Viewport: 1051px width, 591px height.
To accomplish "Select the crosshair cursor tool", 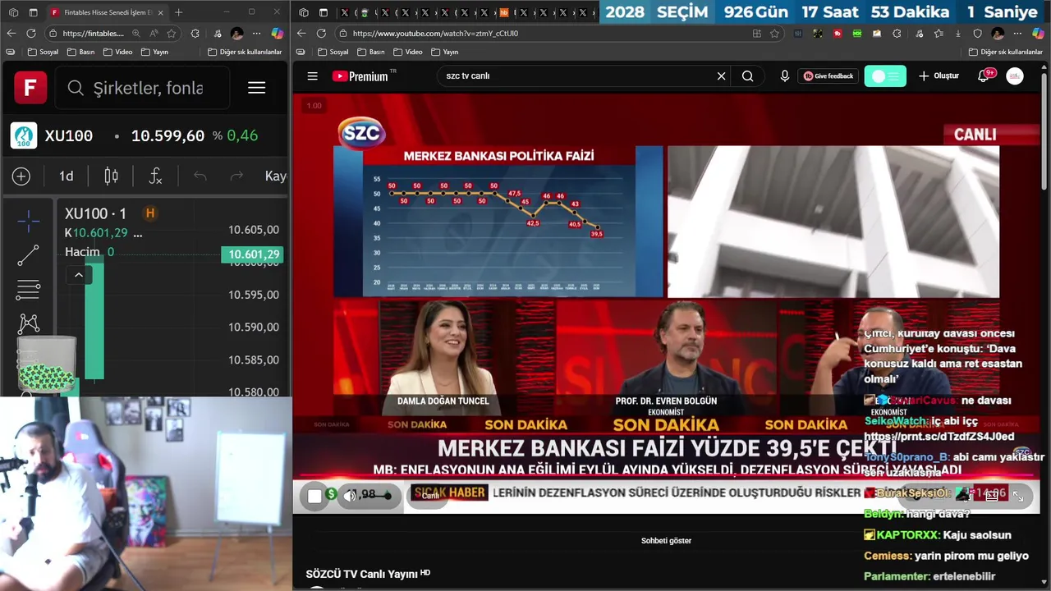I will pyautogui.click(x=29, y=220).
